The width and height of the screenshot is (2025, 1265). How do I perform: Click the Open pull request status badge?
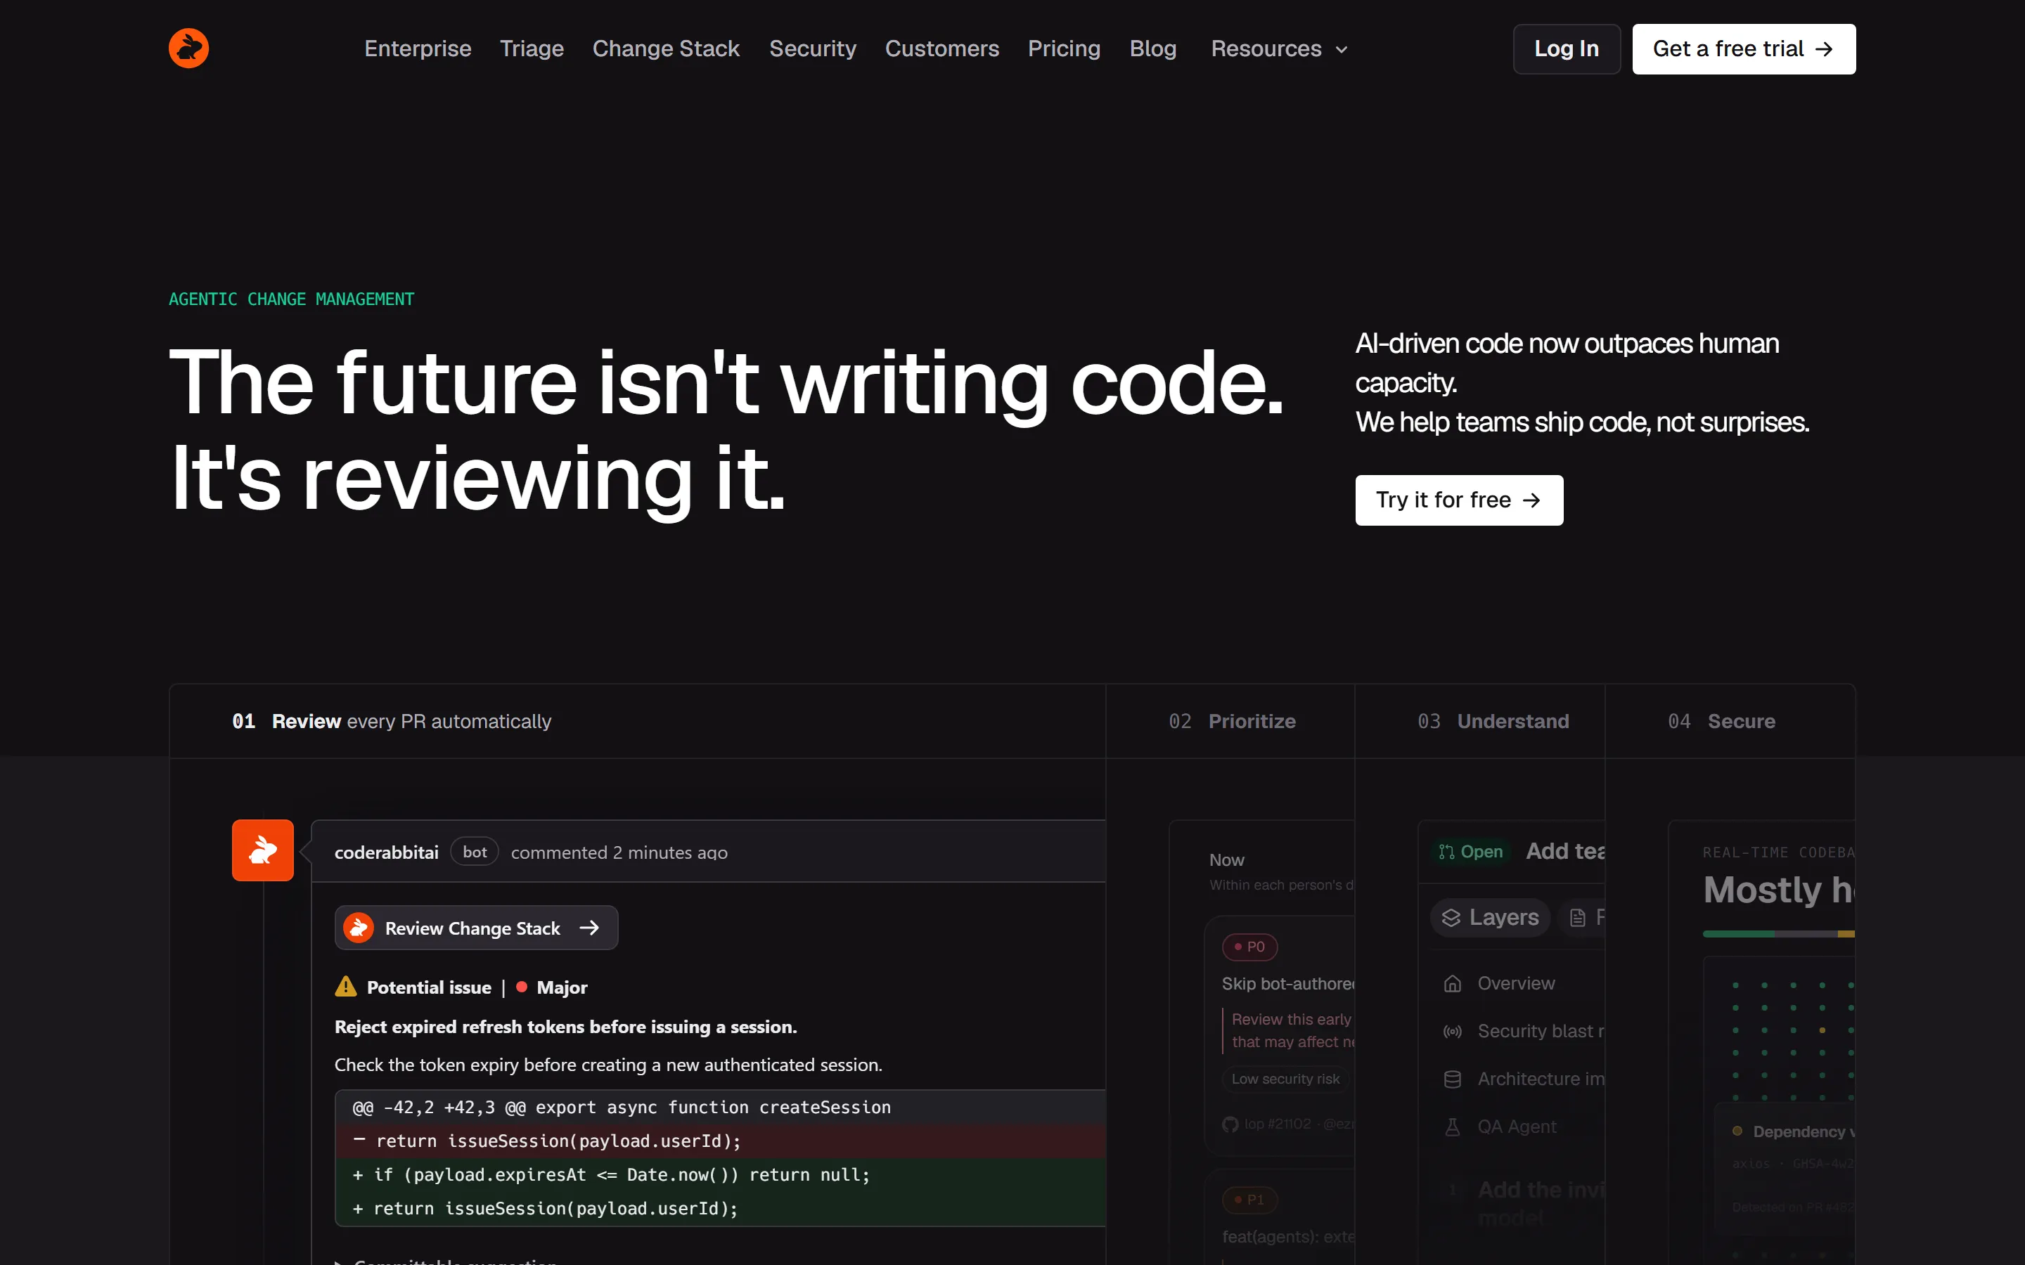(1470, 852)
